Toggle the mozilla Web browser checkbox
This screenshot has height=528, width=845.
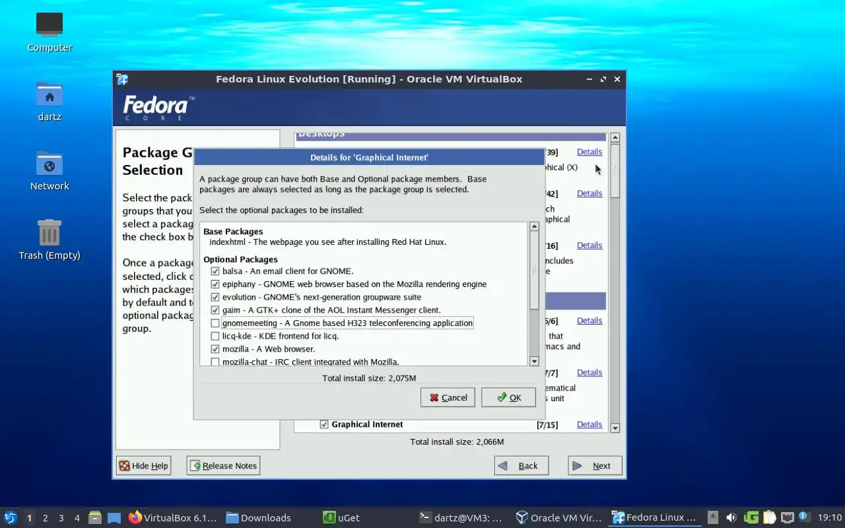[215, 349]
